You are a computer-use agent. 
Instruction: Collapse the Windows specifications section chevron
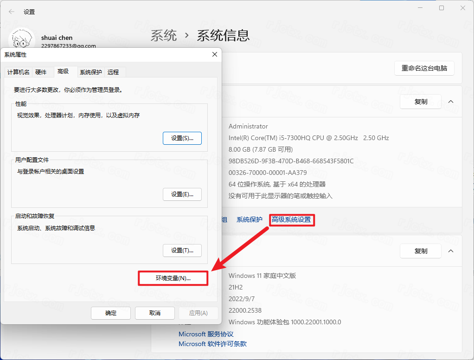click(x=451, y=251)
